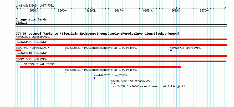Open nsv517795 (Shaikh2009) variant label
The height and width of the screenshot is (107, 234).
coord(37,64)
